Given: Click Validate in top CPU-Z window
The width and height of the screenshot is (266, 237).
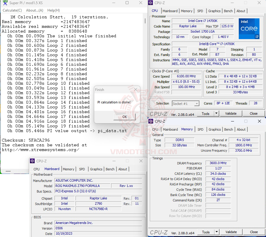Looking at the screenshot, I should pos(231,113).
